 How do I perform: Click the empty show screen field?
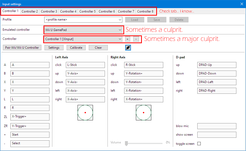coord(217,135)
